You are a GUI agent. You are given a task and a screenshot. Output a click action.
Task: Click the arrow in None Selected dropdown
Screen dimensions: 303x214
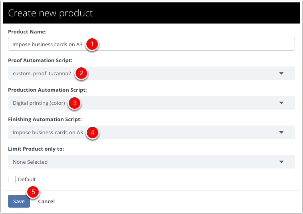point(281,162)
